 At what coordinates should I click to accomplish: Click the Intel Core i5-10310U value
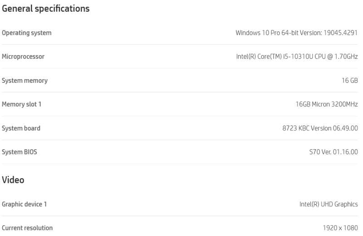[x=297, y=57]
